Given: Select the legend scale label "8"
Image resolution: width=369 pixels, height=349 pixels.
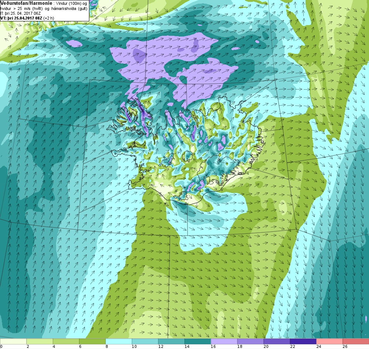Looking at the screenshot, I should 107,346.
